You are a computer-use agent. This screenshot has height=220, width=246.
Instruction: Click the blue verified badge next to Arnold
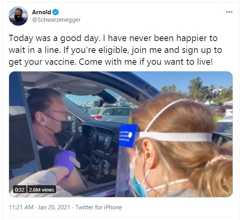(x=55, y=12)
